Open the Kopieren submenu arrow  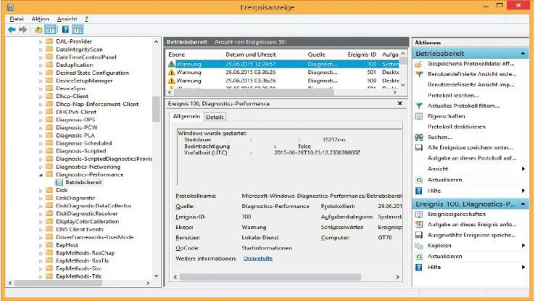(523, 246)
